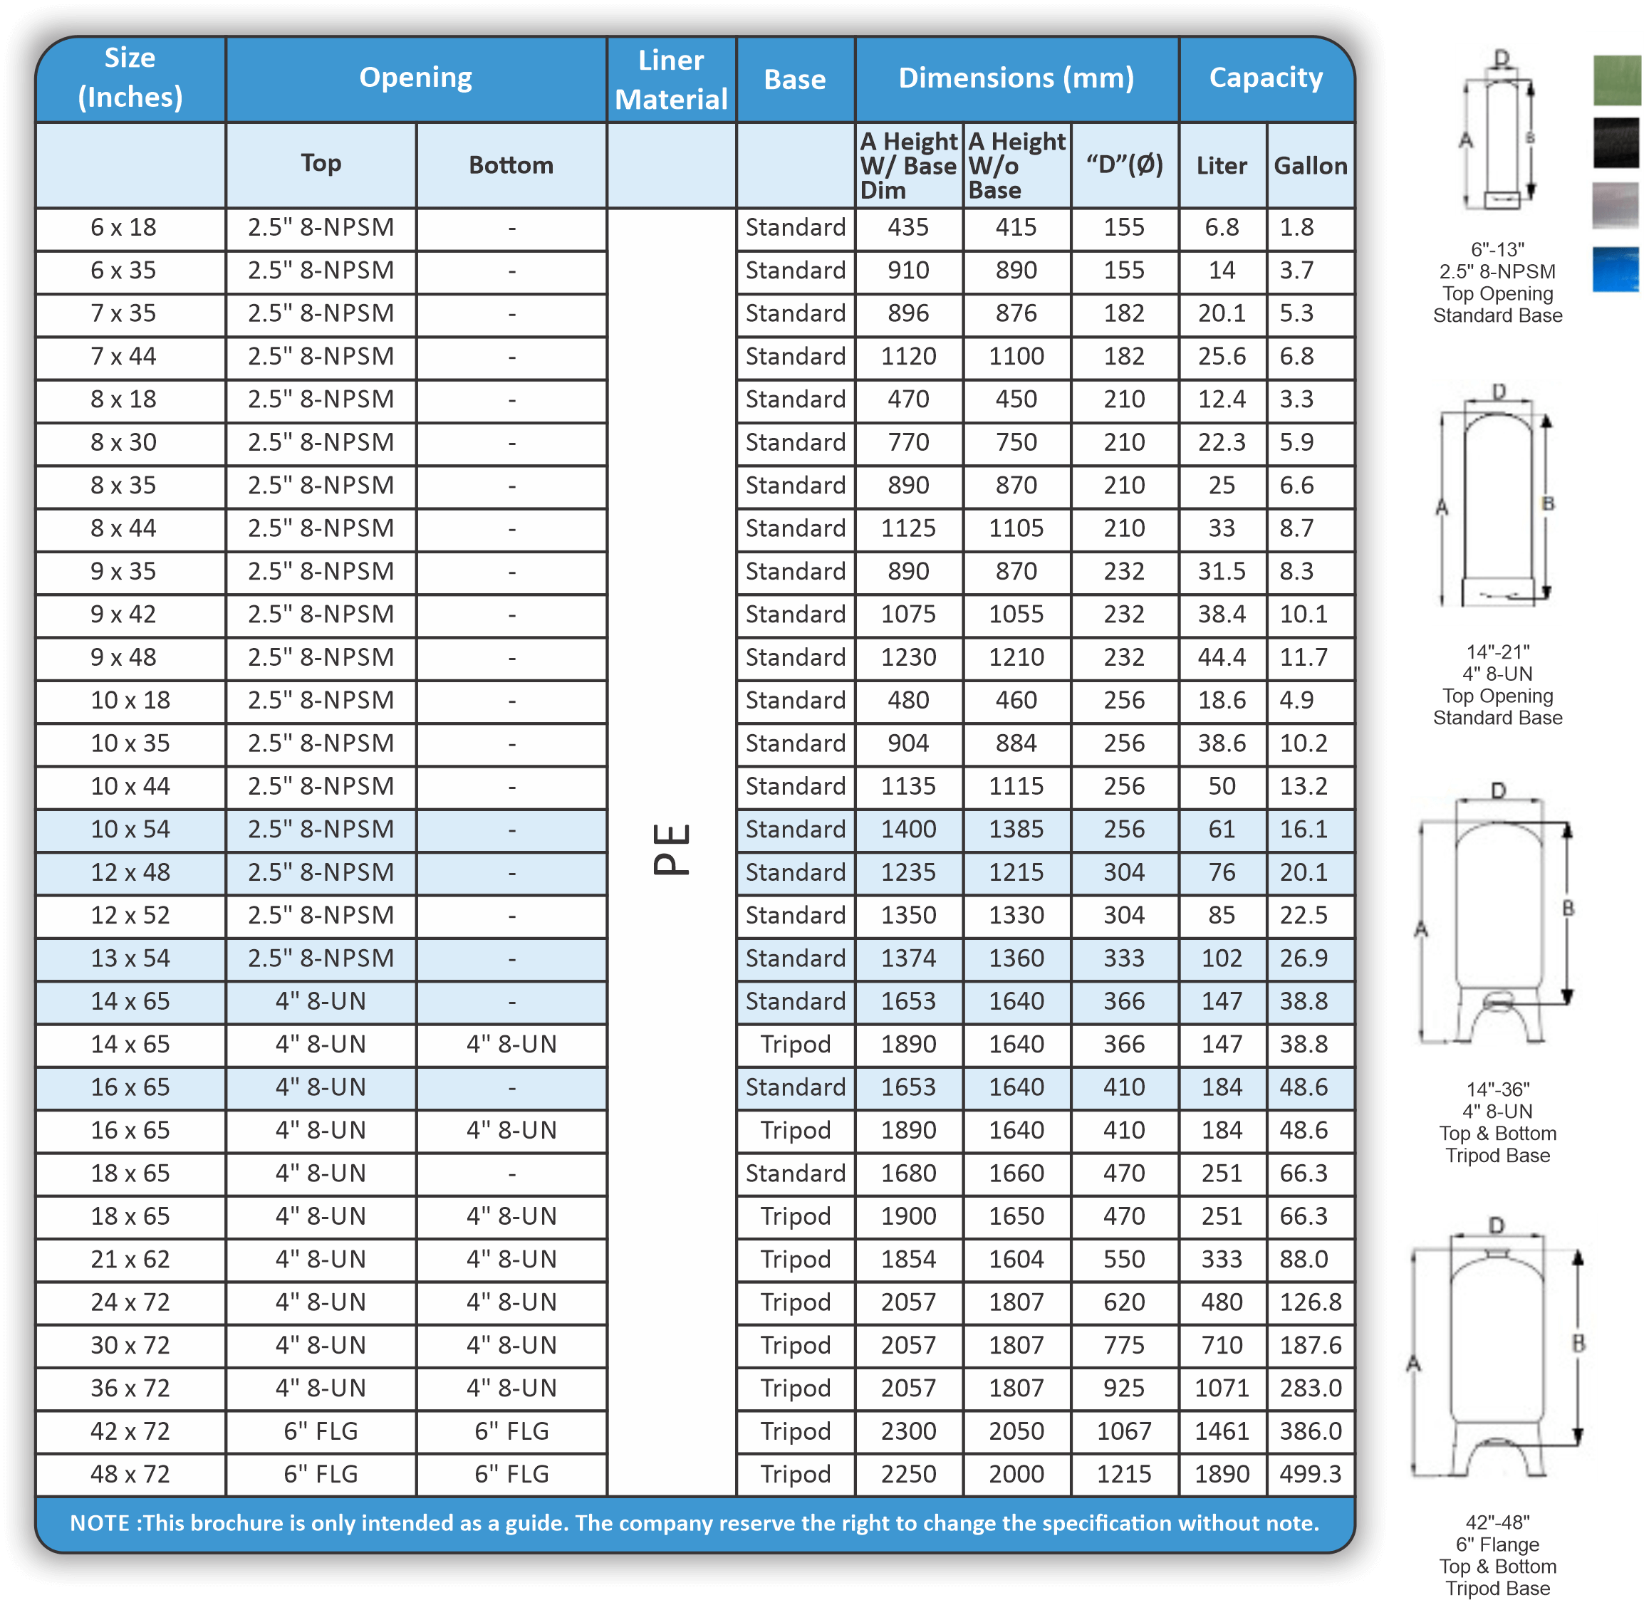Click the '9 x 48' size cell
Viewport: 1644px width, 1600px height.
pyautogui.click(x=130, y=658)
